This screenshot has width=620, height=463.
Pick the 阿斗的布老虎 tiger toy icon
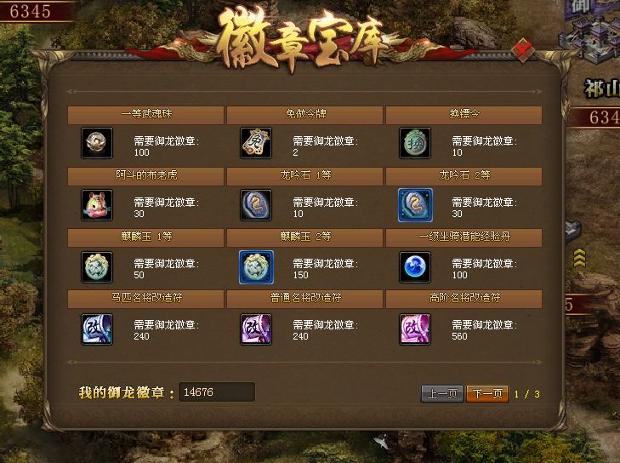[x=97, y=205]
